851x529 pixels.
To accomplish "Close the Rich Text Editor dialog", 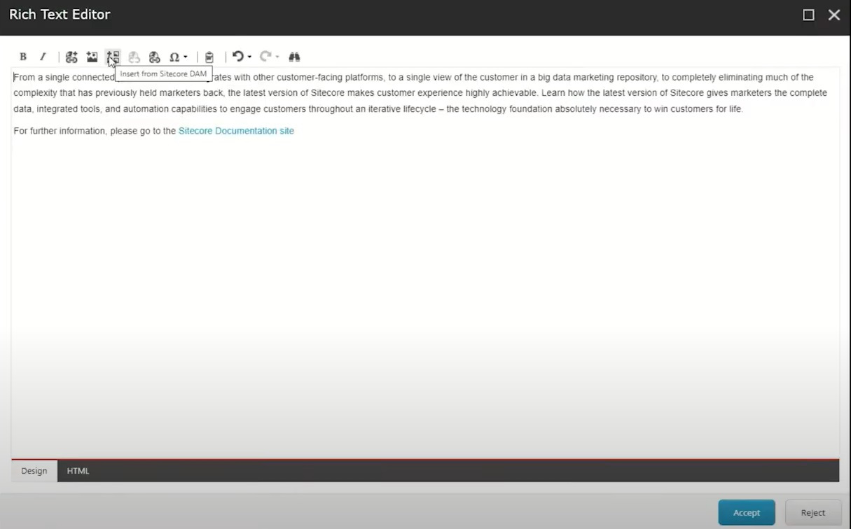I will [833, 15].
